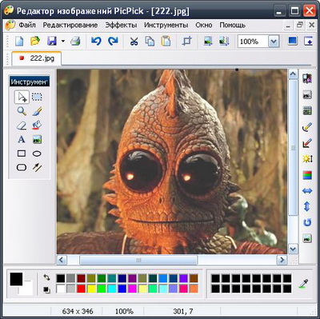
Task: Click the 301, 7 coordinates in status bar
Action: (x=183, y=311)
